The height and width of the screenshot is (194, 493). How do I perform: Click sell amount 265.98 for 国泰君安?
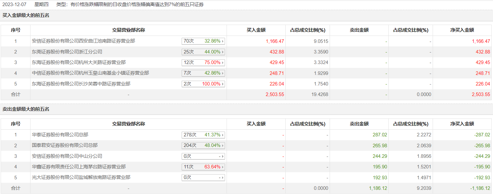(x=380, y=146)
